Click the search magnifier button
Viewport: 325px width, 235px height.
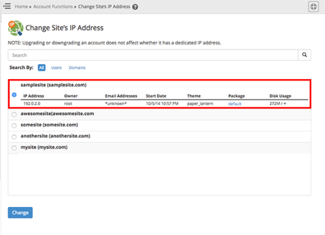point(304,55)
